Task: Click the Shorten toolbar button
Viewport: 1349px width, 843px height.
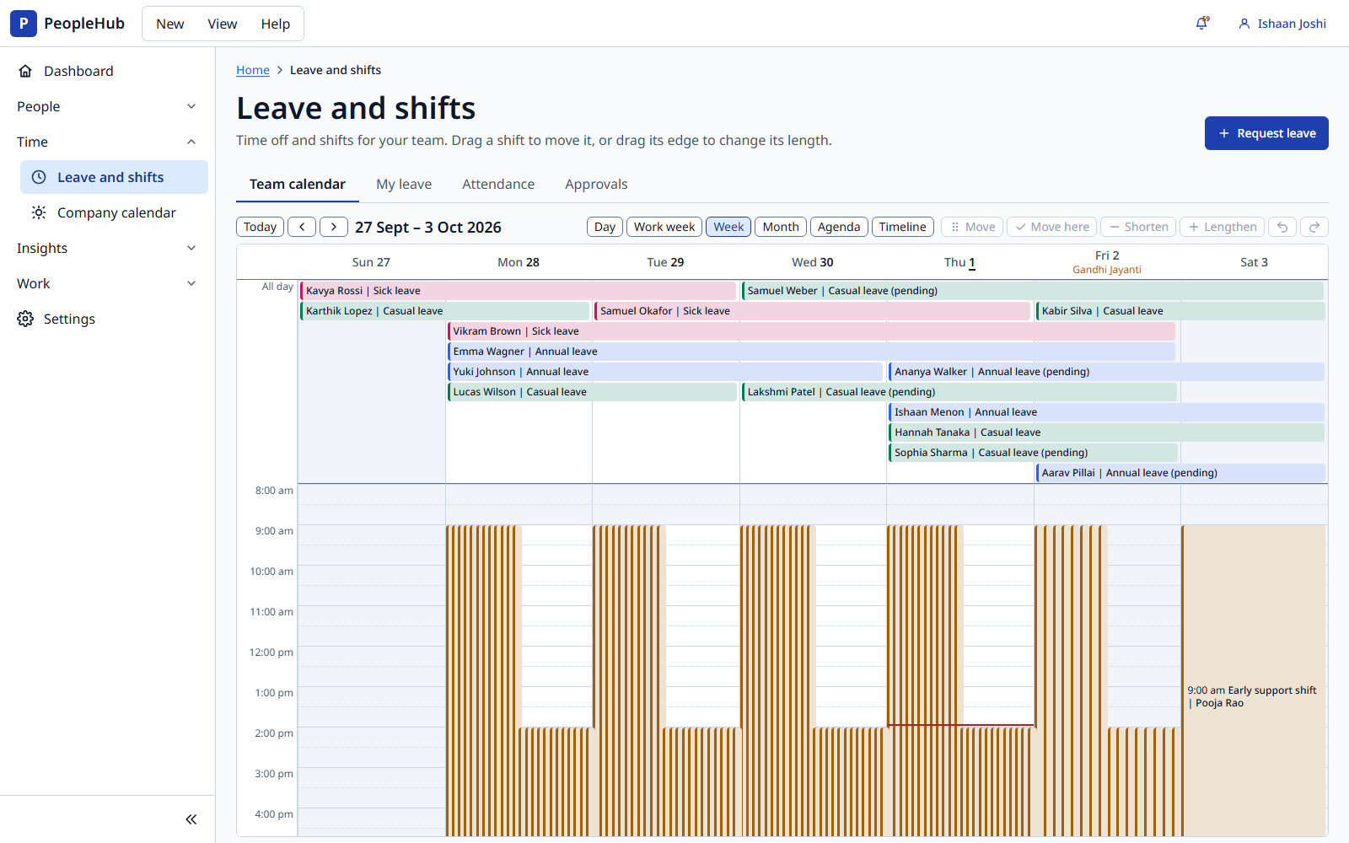Action: (1138, 227)
